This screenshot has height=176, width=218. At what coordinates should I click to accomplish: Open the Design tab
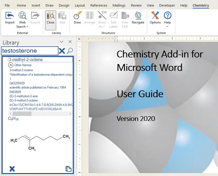tap(64, 6)
